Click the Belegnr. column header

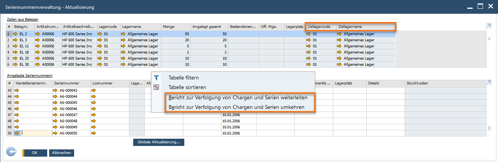[23, 26]
